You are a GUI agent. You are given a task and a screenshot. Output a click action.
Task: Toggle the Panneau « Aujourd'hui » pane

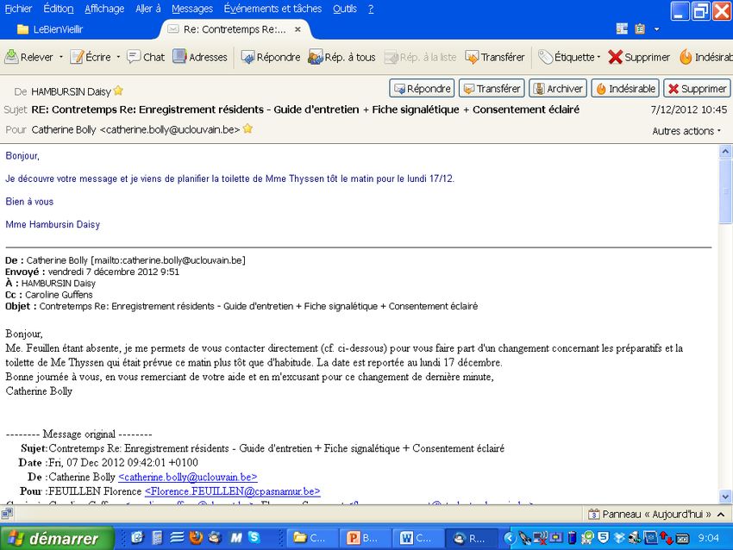(x=650, y=514)
